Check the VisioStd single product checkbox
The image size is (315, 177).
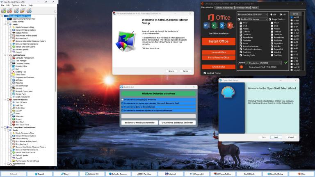(272, 52)
